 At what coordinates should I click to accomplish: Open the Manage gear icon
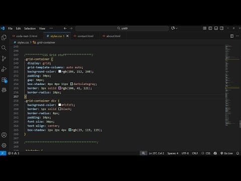coord(4,145)
